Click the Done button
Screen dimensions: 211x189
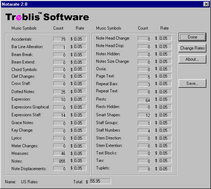[192, 37]
